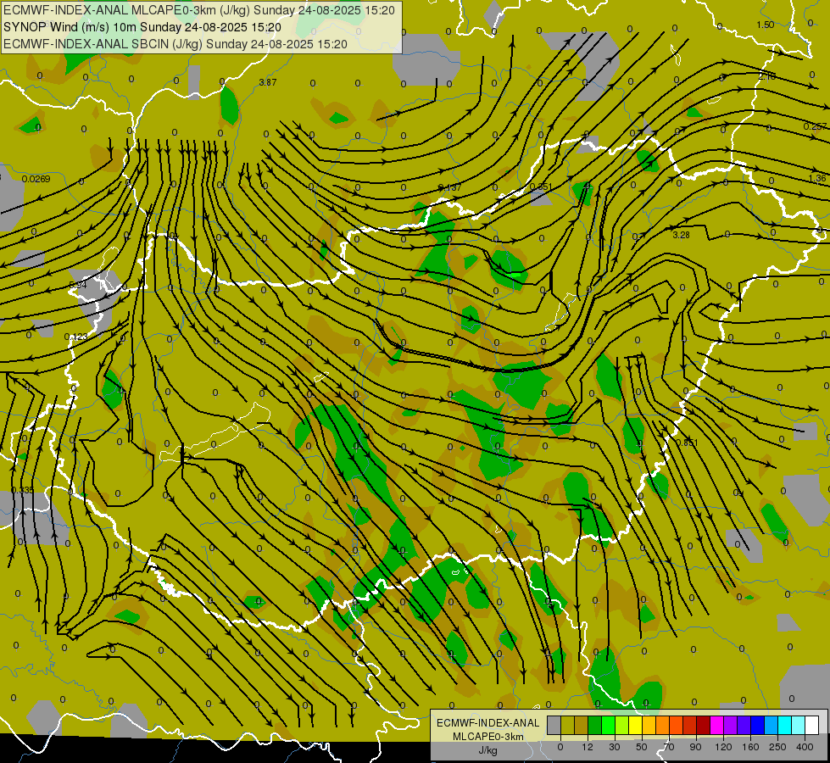The height and width of the screenshot is (763, 830).
Task: Select the white legend swatch
Action: coord(812,726)
